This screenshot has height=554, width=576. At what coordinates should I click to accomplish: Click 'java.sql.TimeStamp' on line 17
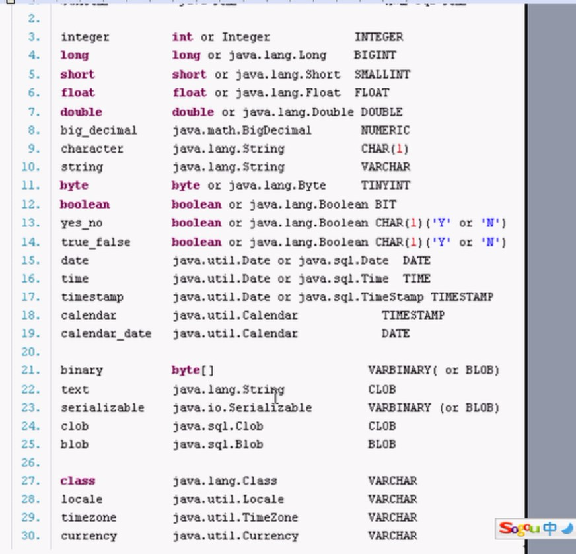[x=361, y=297]
